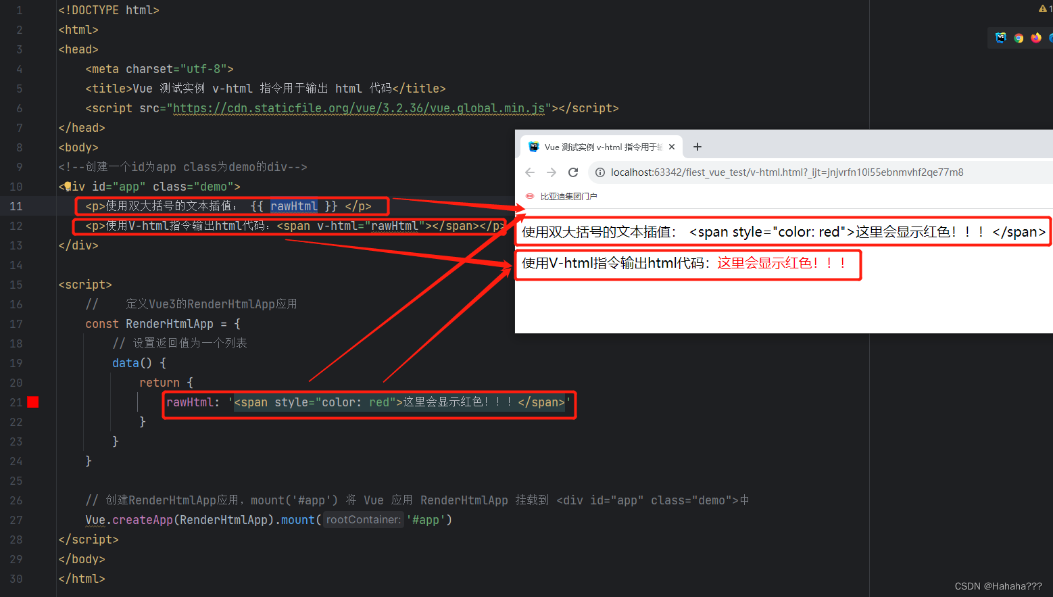The height and width of the screenshot is (597, 1053).
Task: Click the v-html="rawHtml" attribute on line 12
Action: (x=370, y=226)
